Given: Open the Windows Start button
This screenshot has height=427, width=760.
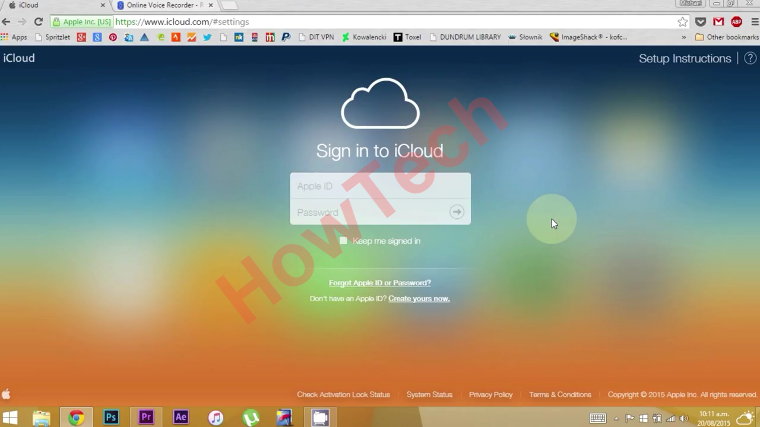Looking at the screenshot, I should (x=10, y=418).
